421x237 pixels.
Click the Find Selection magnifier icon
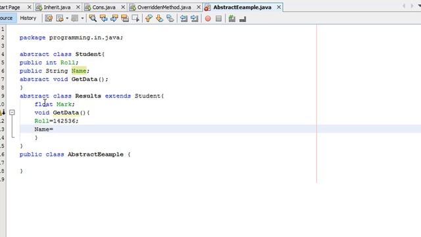pyautogui.click(x=93, y=18)
